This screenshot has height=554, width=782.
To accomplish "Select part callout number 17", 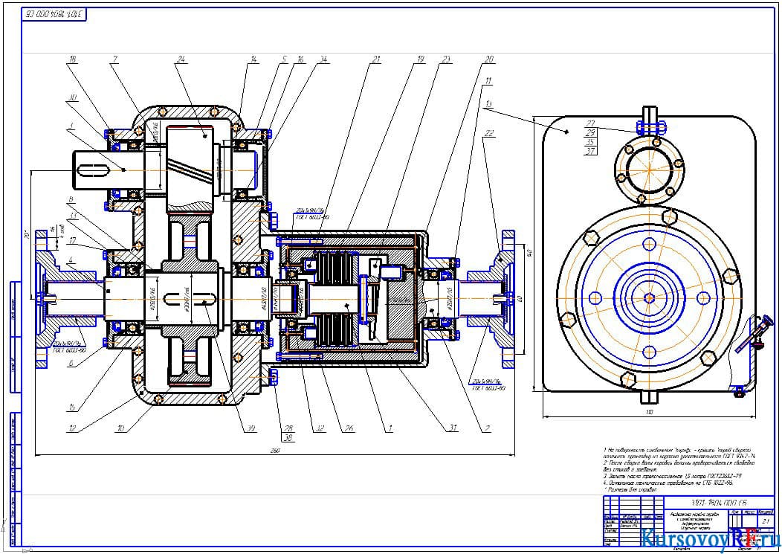I will pos(73,241).
